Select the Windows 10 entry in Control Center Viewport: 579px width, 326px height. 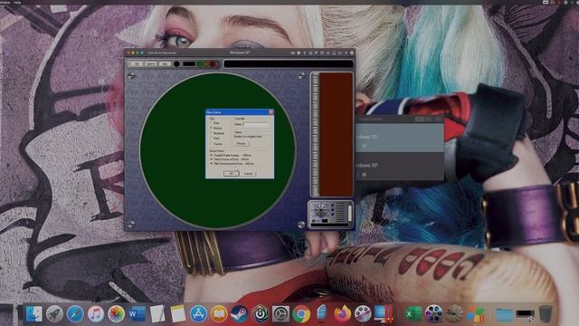(400, 138)
